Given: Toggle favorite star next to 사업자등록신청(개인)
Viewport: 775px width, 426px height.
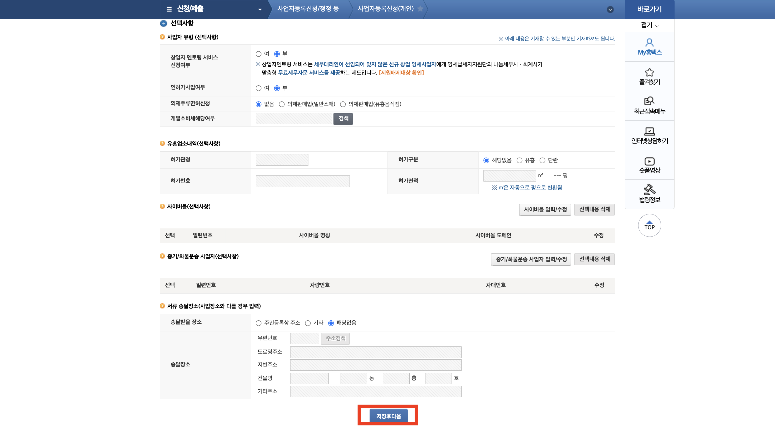Looking at the screenshot, I should [420, 9].
